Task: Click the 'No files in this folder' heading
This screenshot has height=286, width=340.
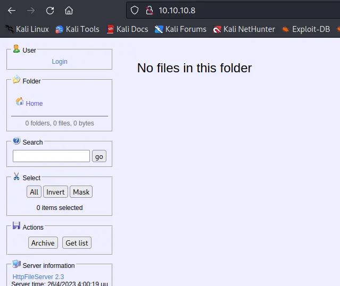Action: [194, 68]
